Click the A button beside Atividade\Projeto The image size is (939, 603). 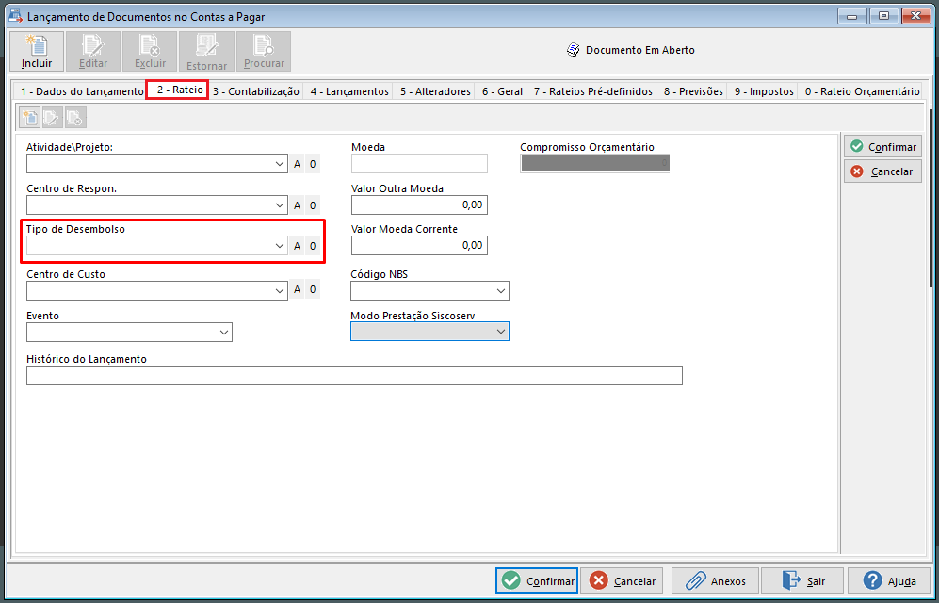click(297, 164)
